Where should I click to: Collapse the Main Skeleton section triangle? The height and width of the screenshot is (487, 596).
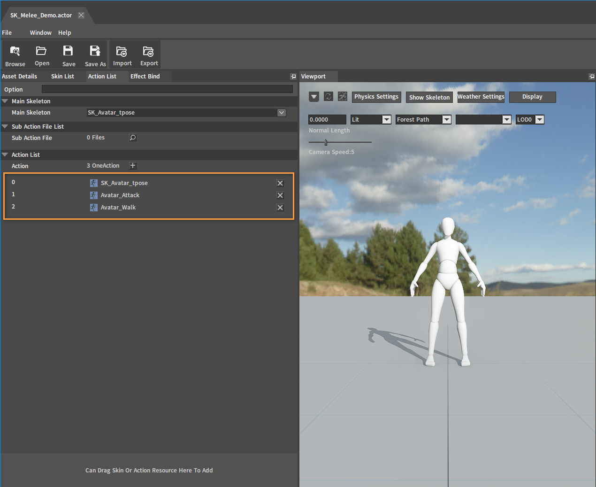tap(5, 101)
